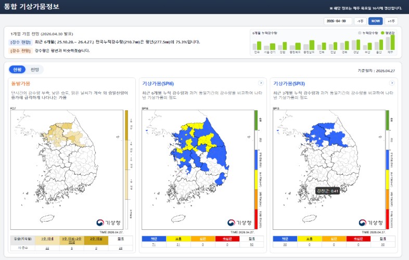
Task: Select the 현황 toggle tab
Action: click(17, 69)
